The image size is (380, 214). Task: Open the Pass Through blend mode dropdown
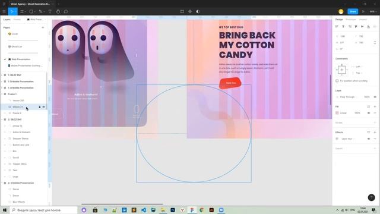tap(349, 97)
